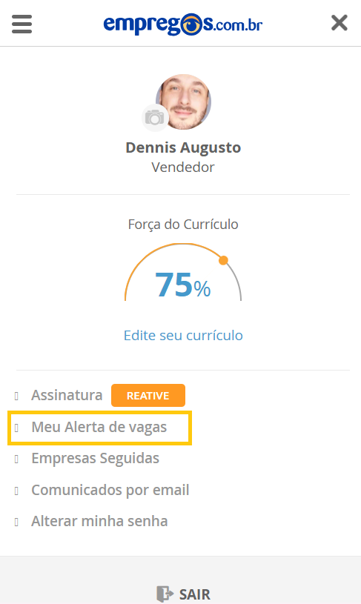
Task: Click the empregos.com.br logo
Action: click(183, 24)
